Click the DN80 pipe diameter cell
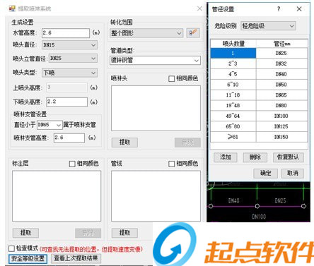 282,105
